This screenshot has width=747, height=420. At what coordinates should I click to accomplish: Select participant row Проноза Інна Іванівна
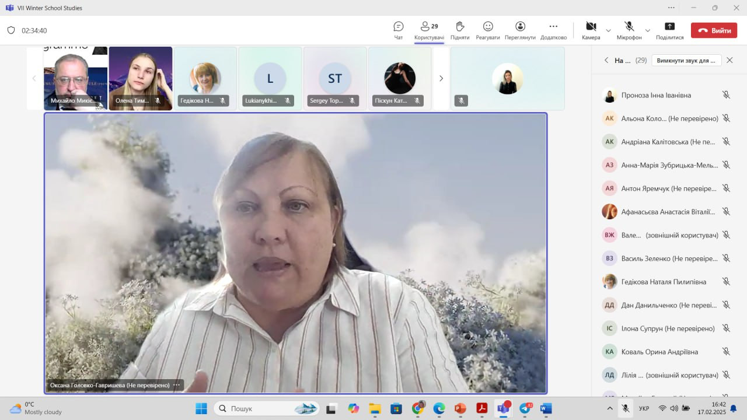tap(667, 95)
